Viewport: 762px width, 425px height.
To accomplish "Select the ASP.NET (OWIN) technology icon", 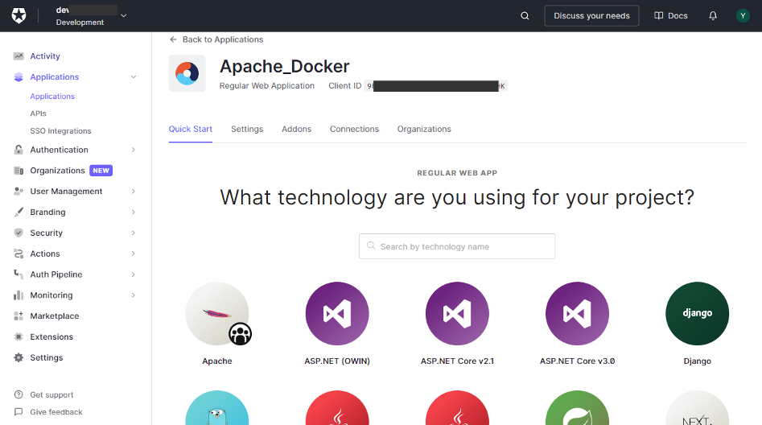I will tap(337, 314).
